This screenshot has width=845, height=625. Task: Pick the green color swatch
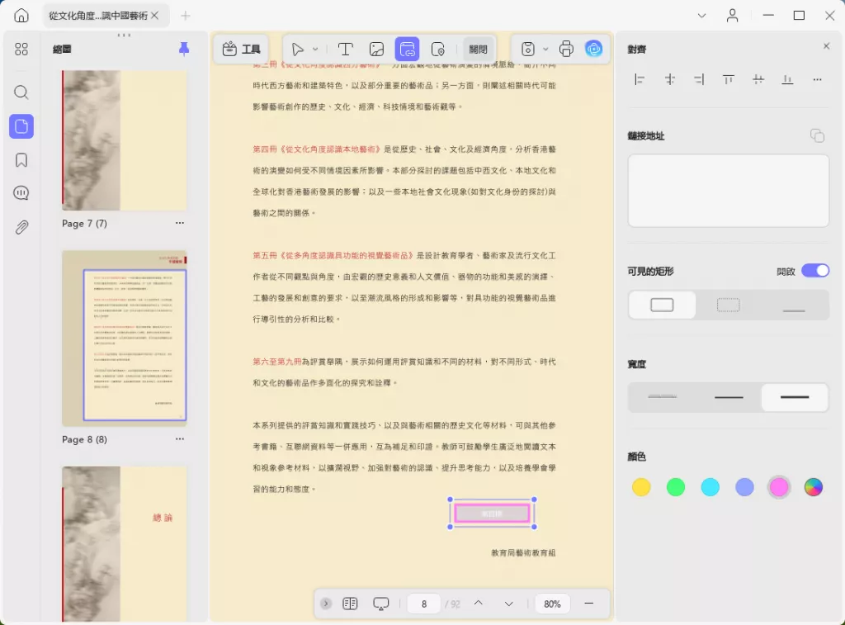[675, 487]
